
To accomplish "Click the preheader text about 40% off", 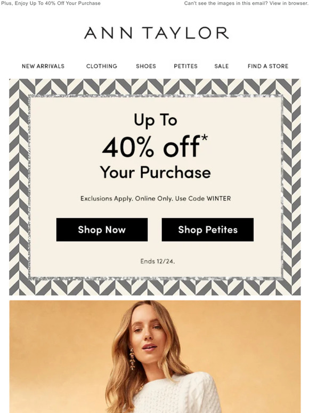I will [51, 3].
